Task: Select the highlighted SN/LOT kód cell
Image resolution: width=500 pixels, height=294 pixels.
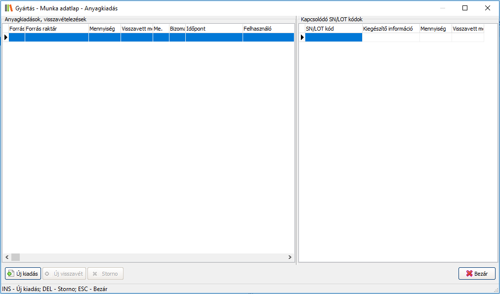Action: [x=333, y=38]
